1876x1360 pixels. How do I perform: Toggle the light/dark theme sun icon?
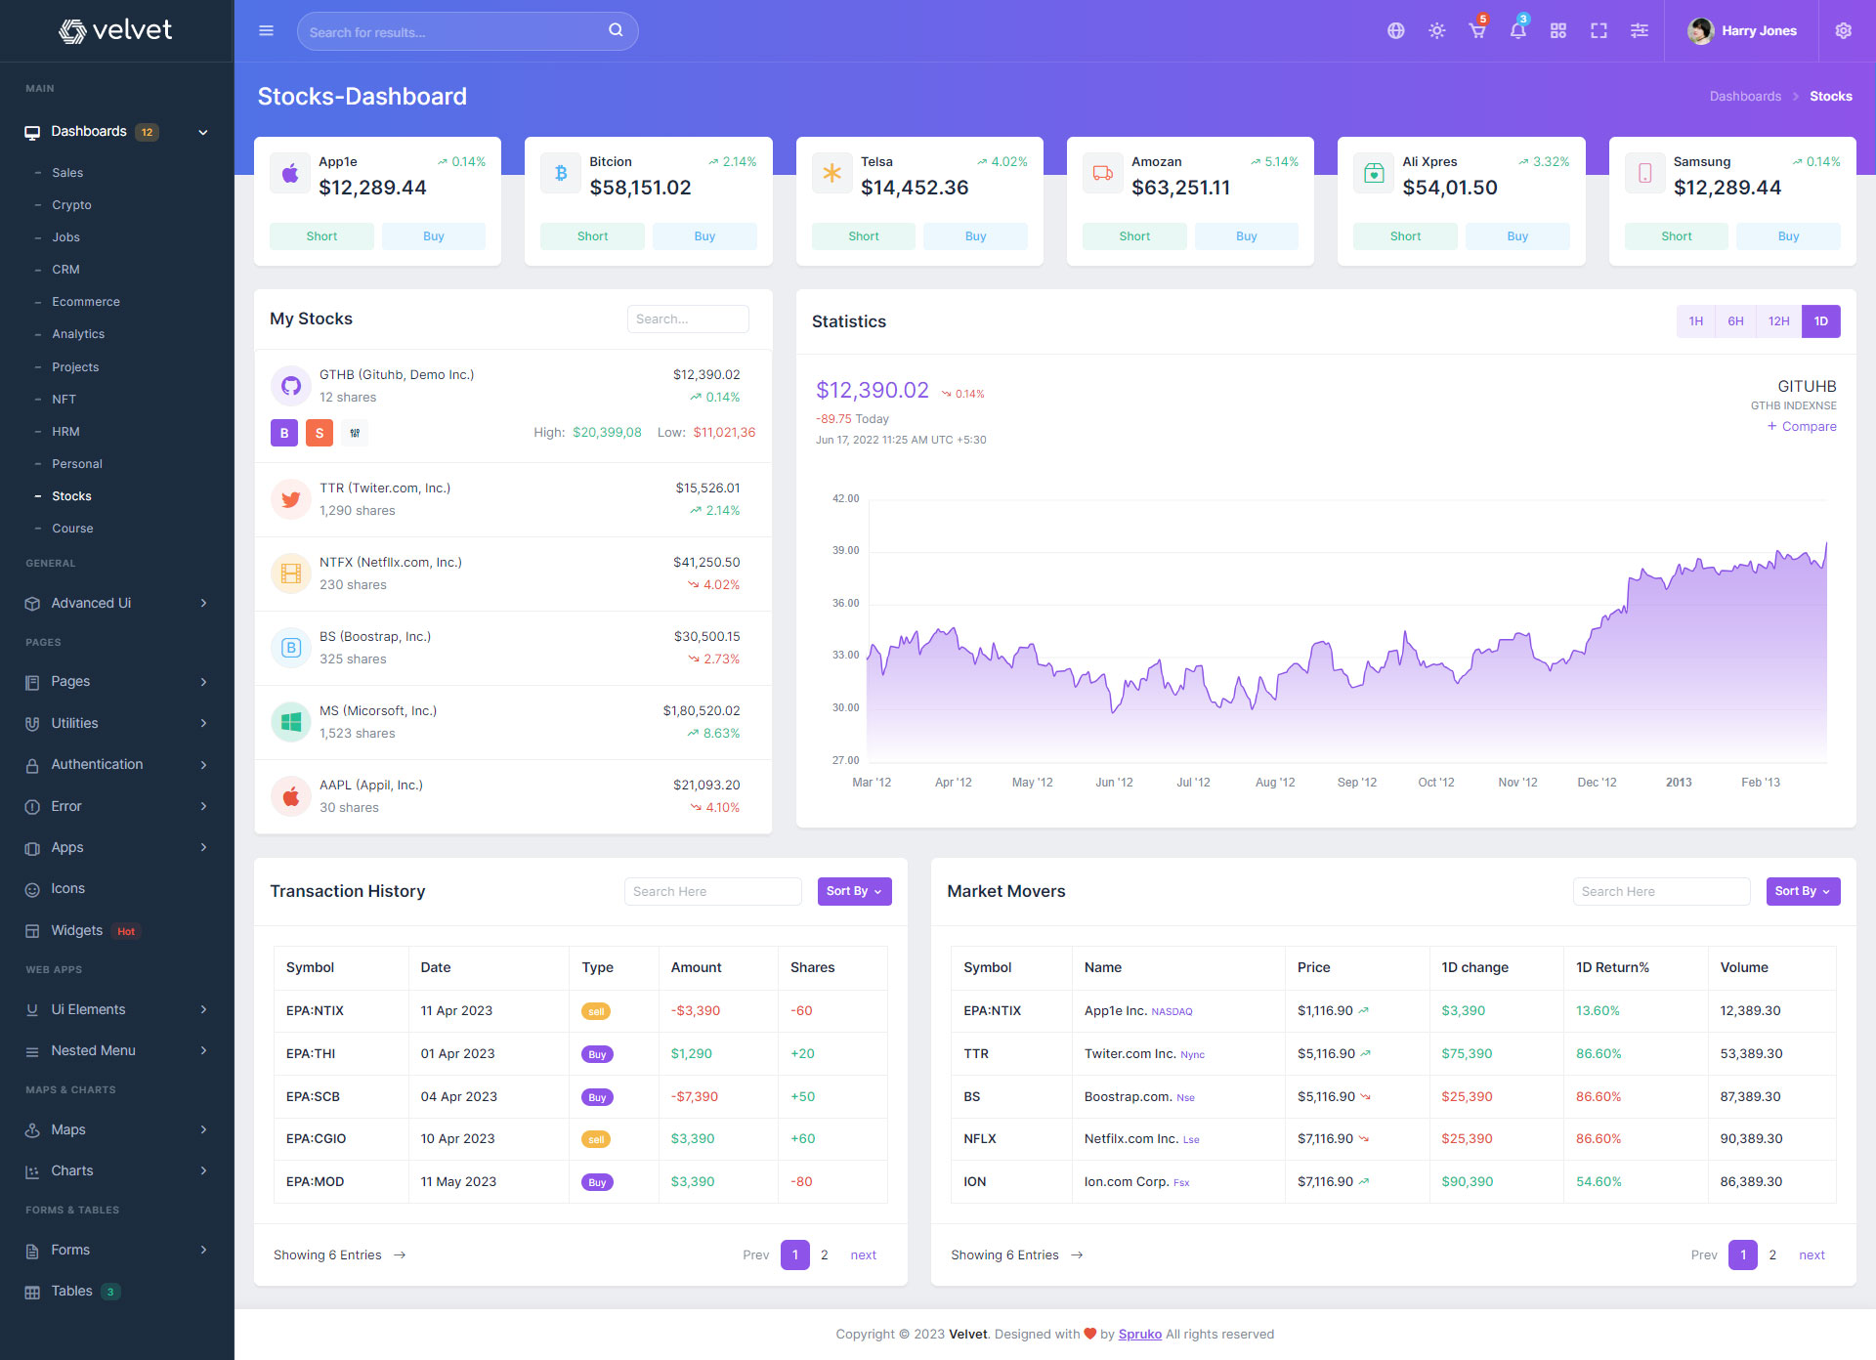[1436, 31]
